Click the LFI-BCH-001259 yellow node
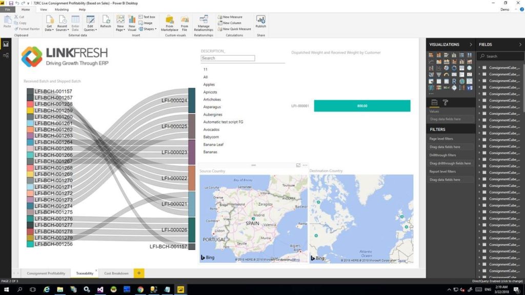 [x=30, y=111]
